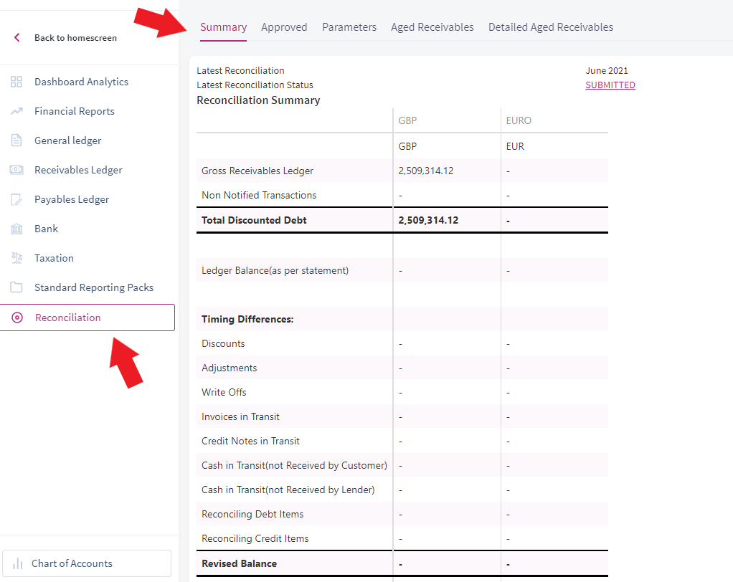The image size is (733, 582).
Task: Click the Bank building icon
Action: pos(16,229)
